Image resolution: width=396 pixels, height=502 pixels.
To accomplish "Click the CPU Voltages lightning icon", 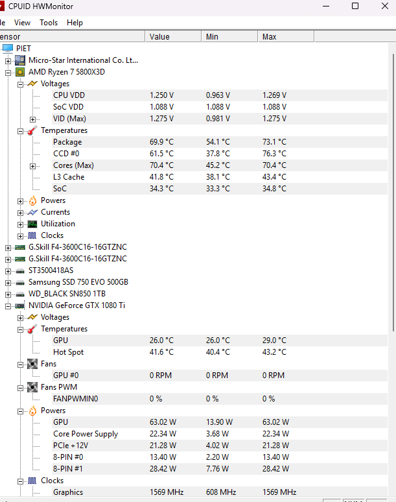I will tap(32, 84).
